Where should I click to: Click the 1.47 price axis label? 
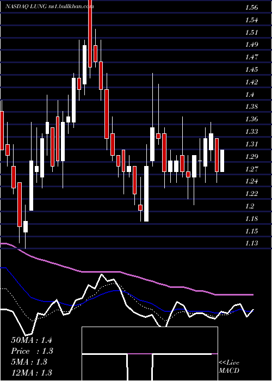[x=251, y=57]
